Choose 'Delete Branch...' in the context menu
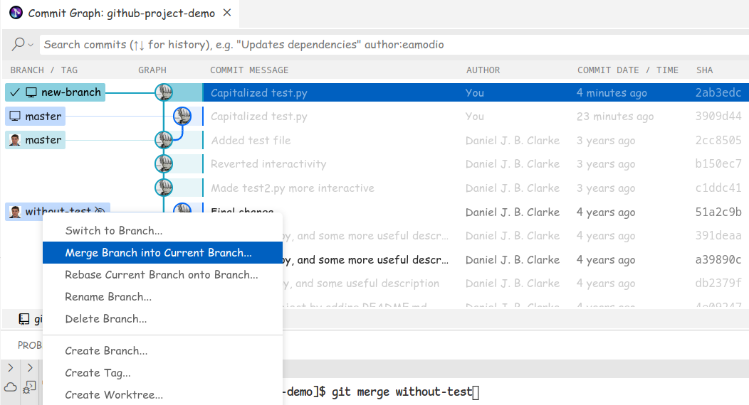The image size is (749, 405). pos(106,319)
